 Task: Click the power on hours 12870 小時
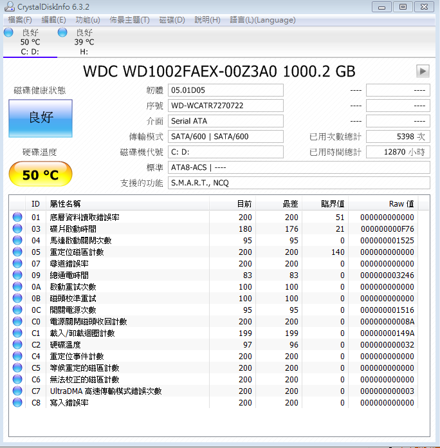398,152
